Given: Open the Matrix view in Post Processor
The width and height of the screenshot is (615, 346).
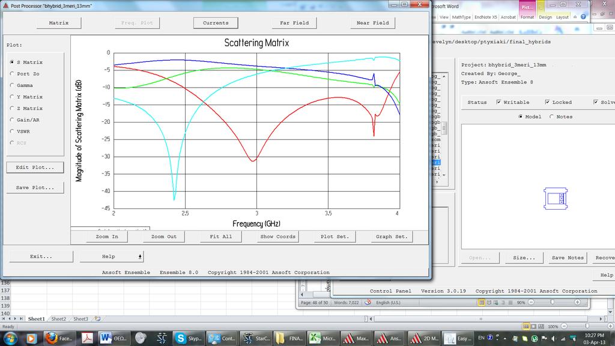Looking at the screenshot, I should (59, 23).
